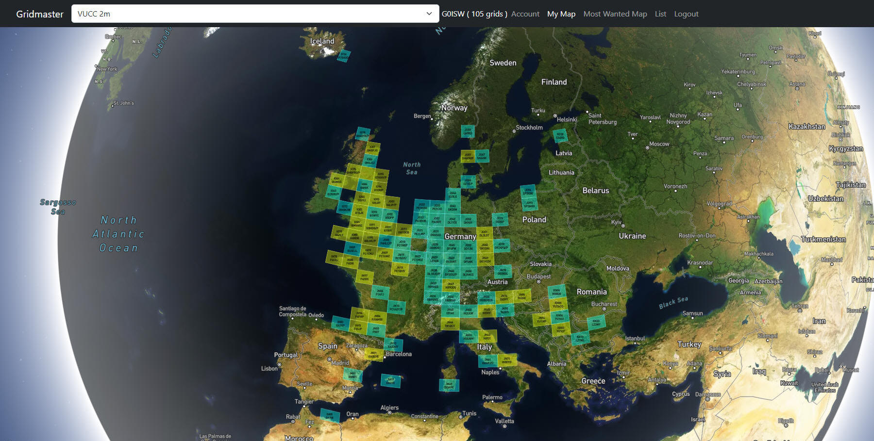Click the Stockholm city label
Screen dimensions: 874x441
(x=529, y=128)
